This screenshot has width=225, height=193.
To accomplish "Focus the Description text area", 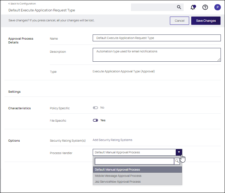I will click(156, 55).
